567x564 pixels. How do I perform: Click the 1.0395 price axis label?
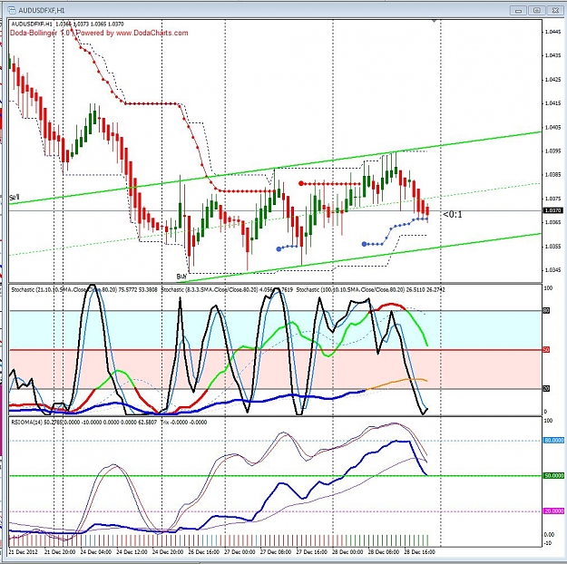pos(552,151)
